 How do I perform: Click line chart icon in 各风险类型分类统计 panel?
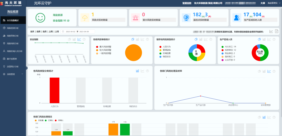[x=143, y=71]
